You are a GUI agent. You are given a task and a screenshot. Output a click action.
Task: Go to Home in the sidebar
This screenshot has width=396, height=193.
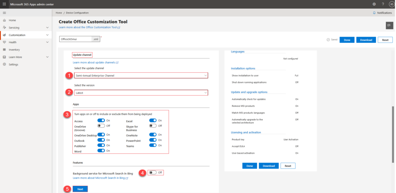tap(12, 20)
